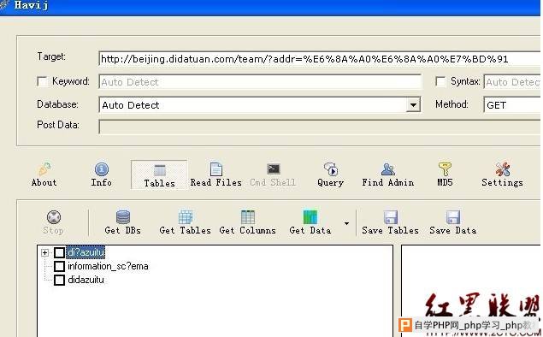The width and height of the screenshot is (543, 337).
Task: Click the Get Tables icon
Action: click(x=186, y=216)
